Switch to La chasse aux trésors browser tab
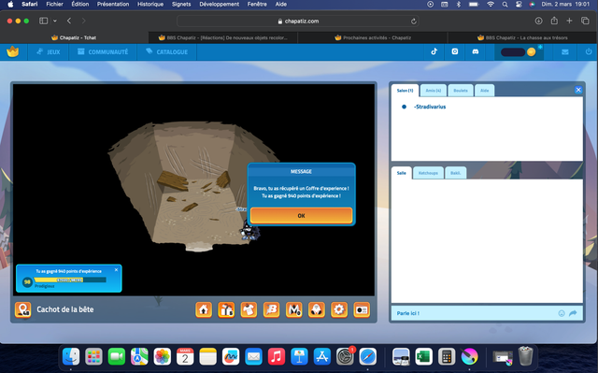The image size is (598, 373). tap(522, 37)
